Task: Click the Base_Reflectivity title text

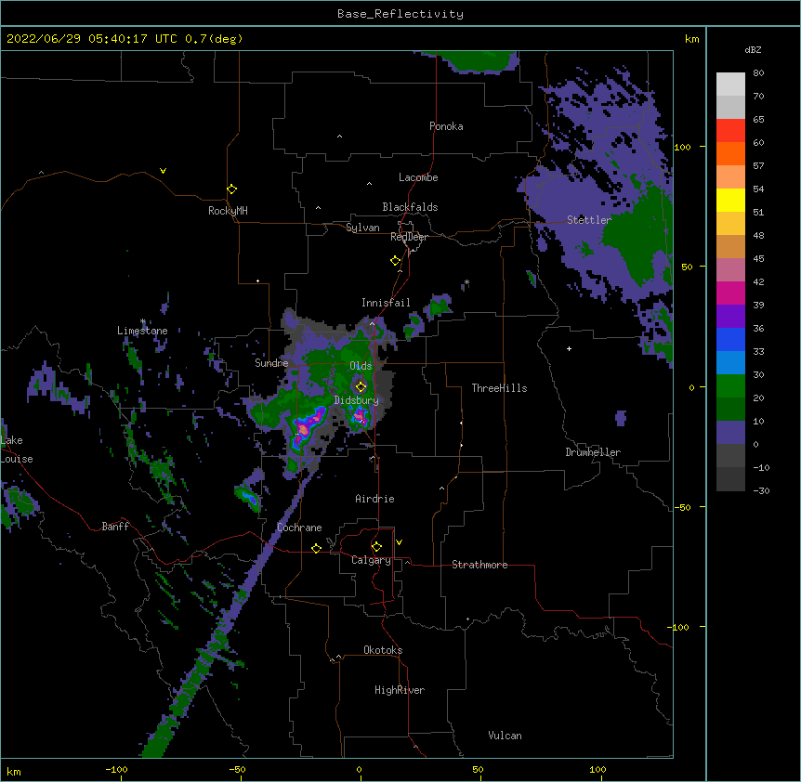Action: point(400,14)
